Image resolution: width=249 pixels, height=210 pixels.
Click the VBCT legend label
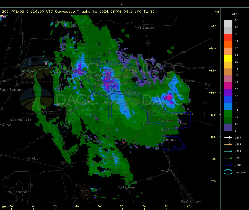tap(238, 151)
